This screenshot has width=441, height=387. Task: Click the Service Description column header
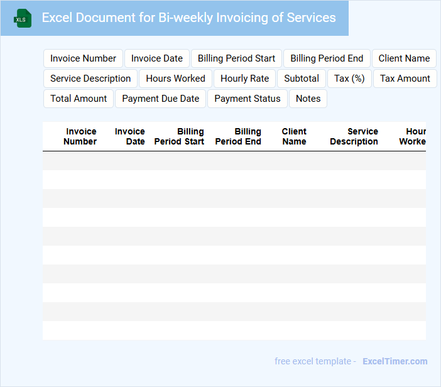tap(354, 136)
